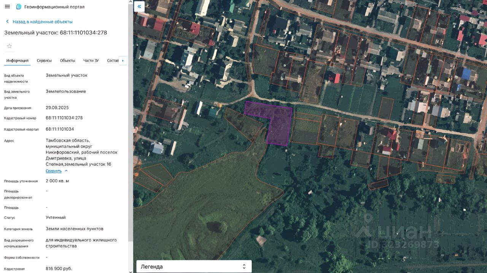Go back via Назад в найденные объекты

[x=39, y=22]
